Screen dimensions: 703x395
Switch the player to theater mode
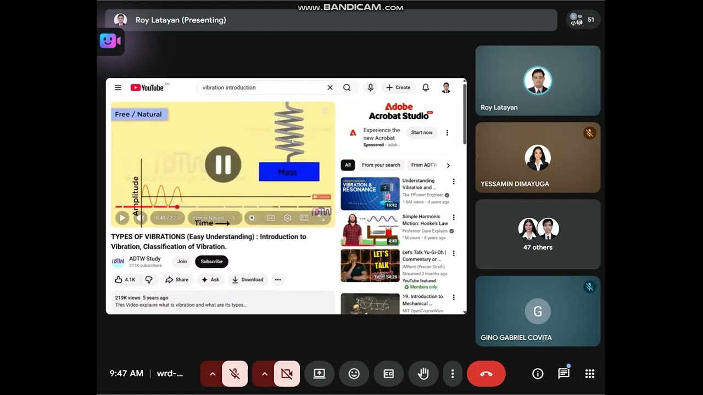304,218
